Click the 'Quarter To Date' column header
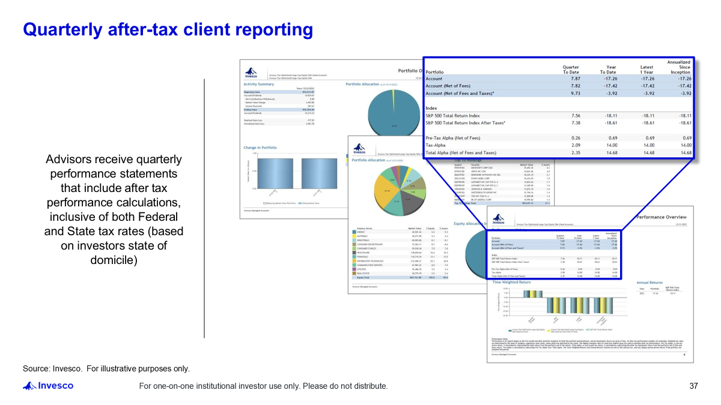 [x=571, y=69]
